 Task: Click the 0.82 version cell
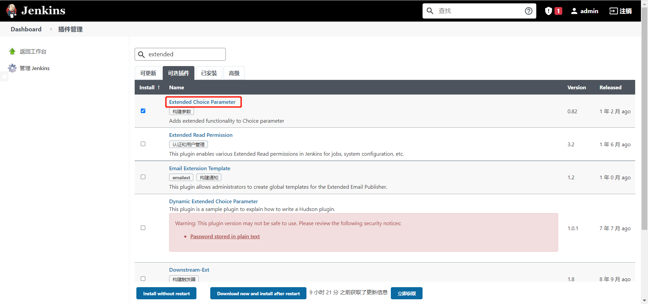point(572,111)
